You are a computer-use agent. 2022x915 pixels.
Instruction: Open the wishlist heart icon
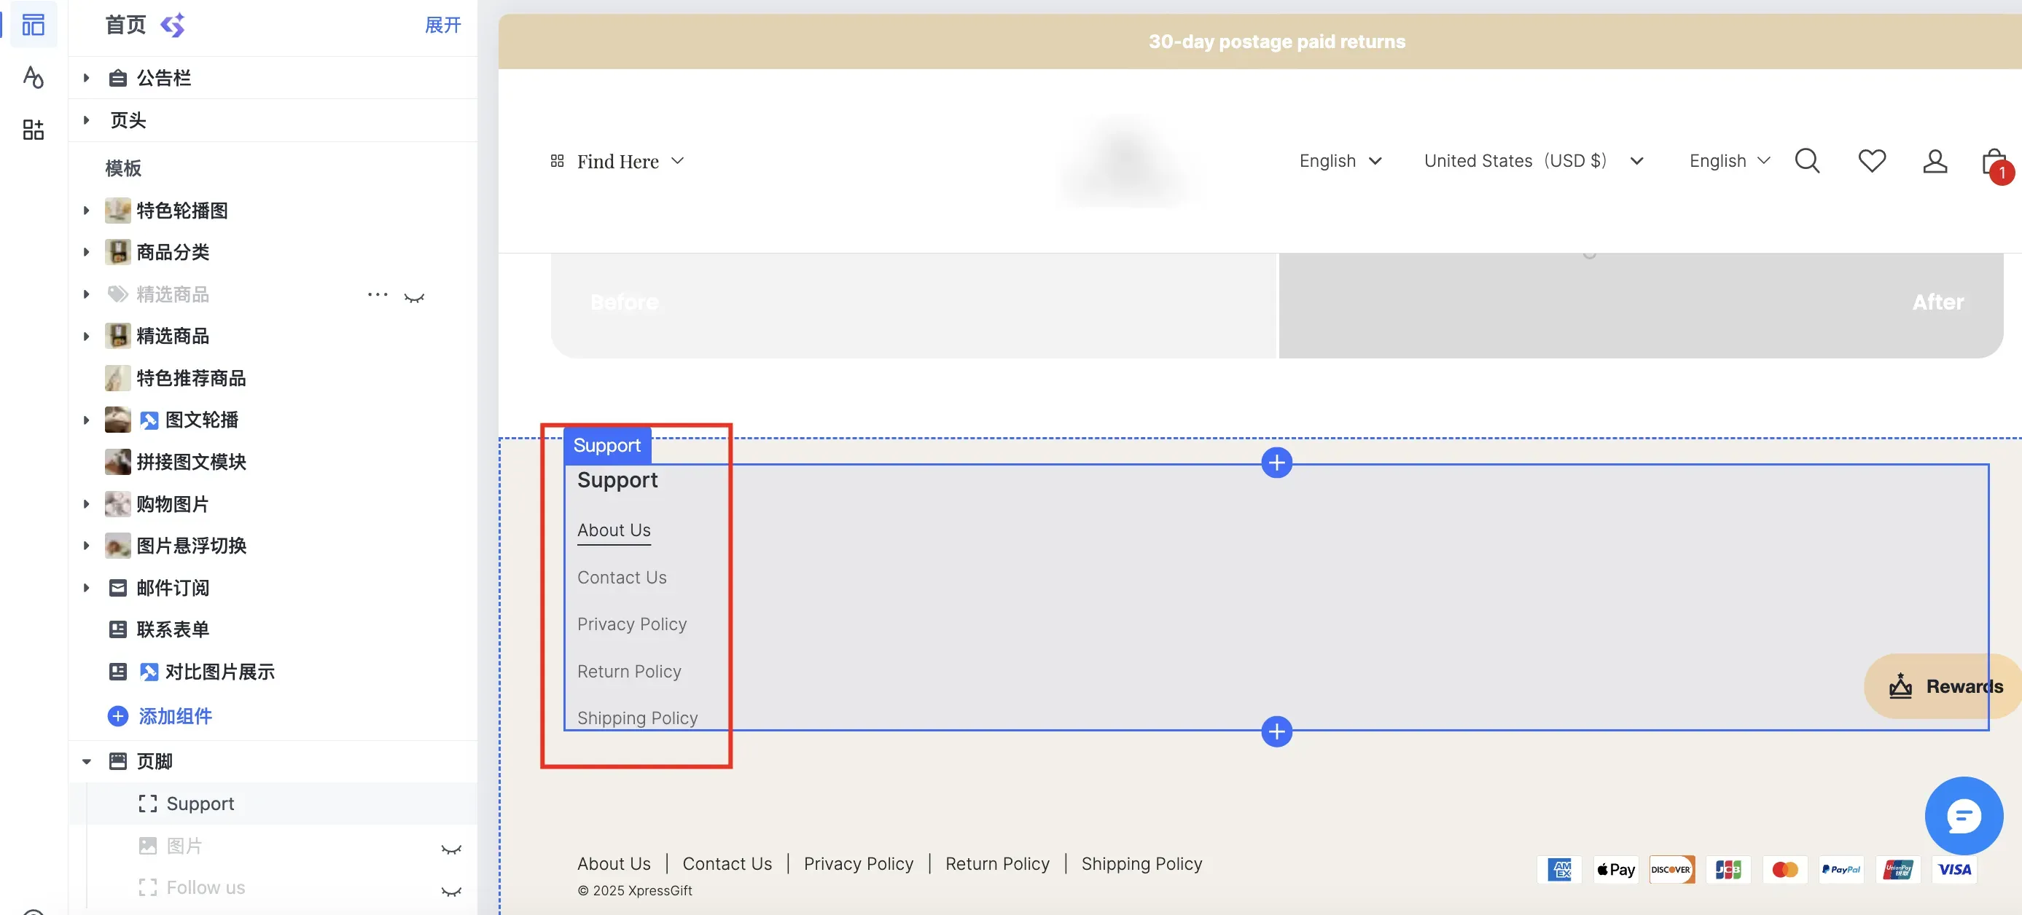point(1871,161)
